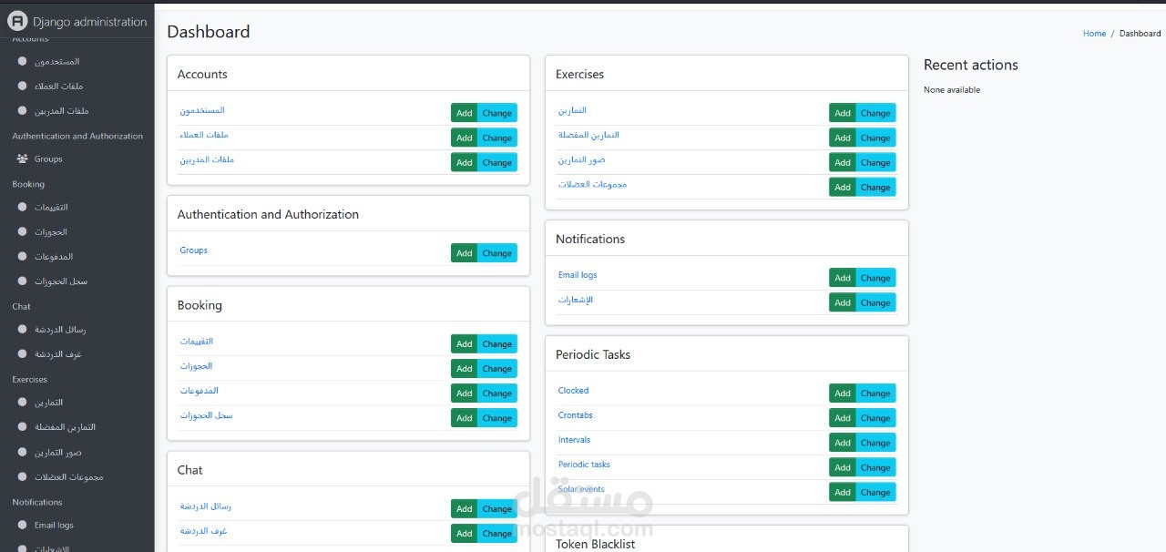Go to Home in the breadcrumb
The width and height of the screenshot is (1166, 552).
1094,34
